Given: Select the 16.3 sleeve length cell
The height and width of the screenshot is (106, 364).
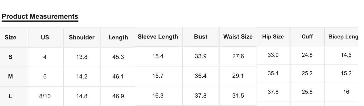Looking at the screenshot, I should pyautogui.click(x=158, y=96).
